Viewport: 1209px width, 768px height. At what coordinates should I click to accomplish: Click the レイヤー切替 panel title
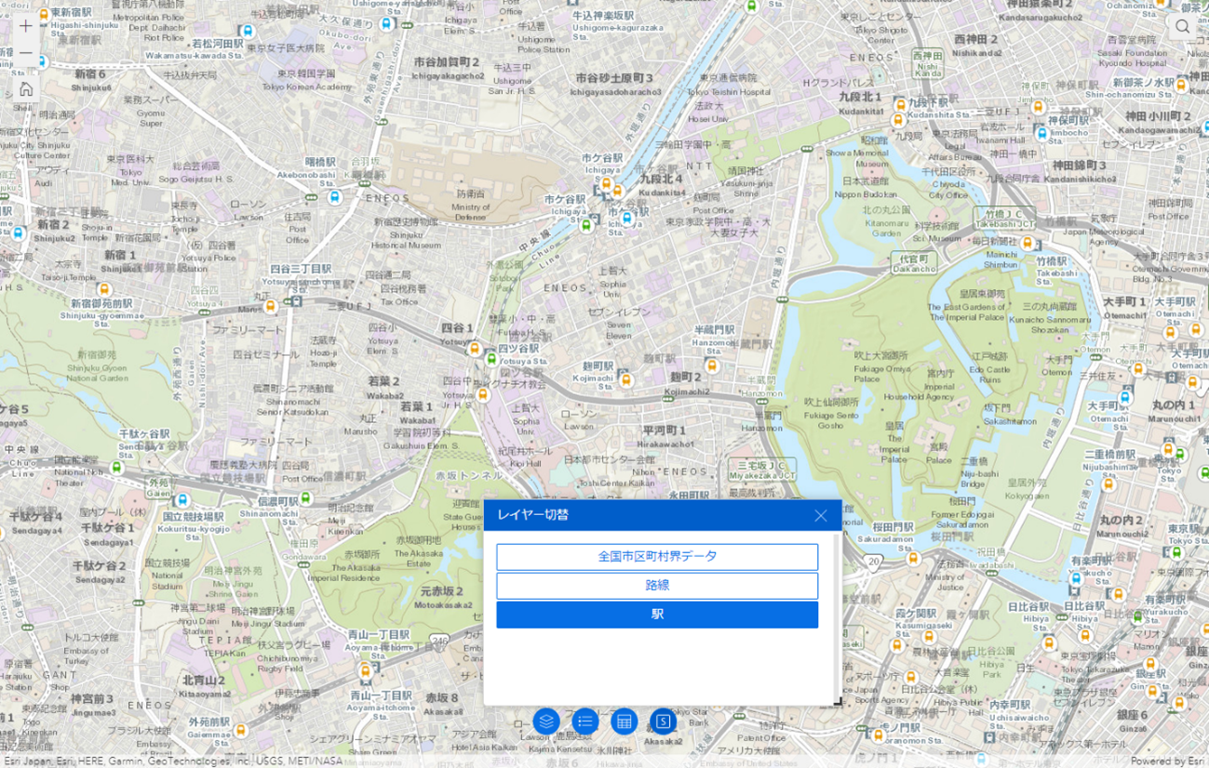(532, 515)
